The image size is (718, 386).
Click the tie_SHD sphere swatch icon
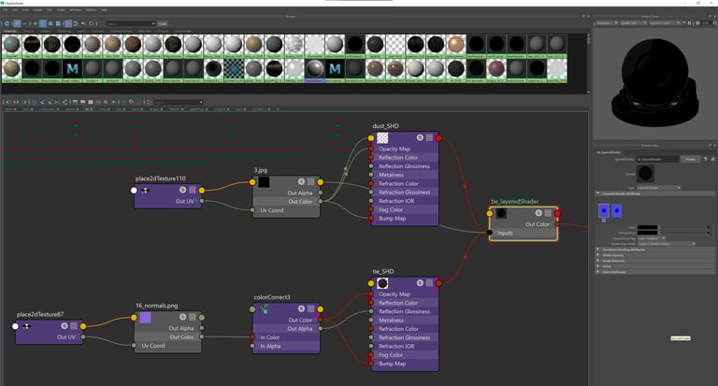[x=382, y=283]
